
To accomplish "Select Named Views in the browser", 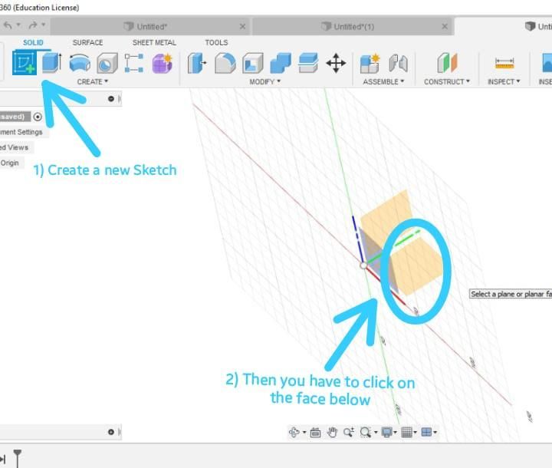I will (x=14, y=147).
